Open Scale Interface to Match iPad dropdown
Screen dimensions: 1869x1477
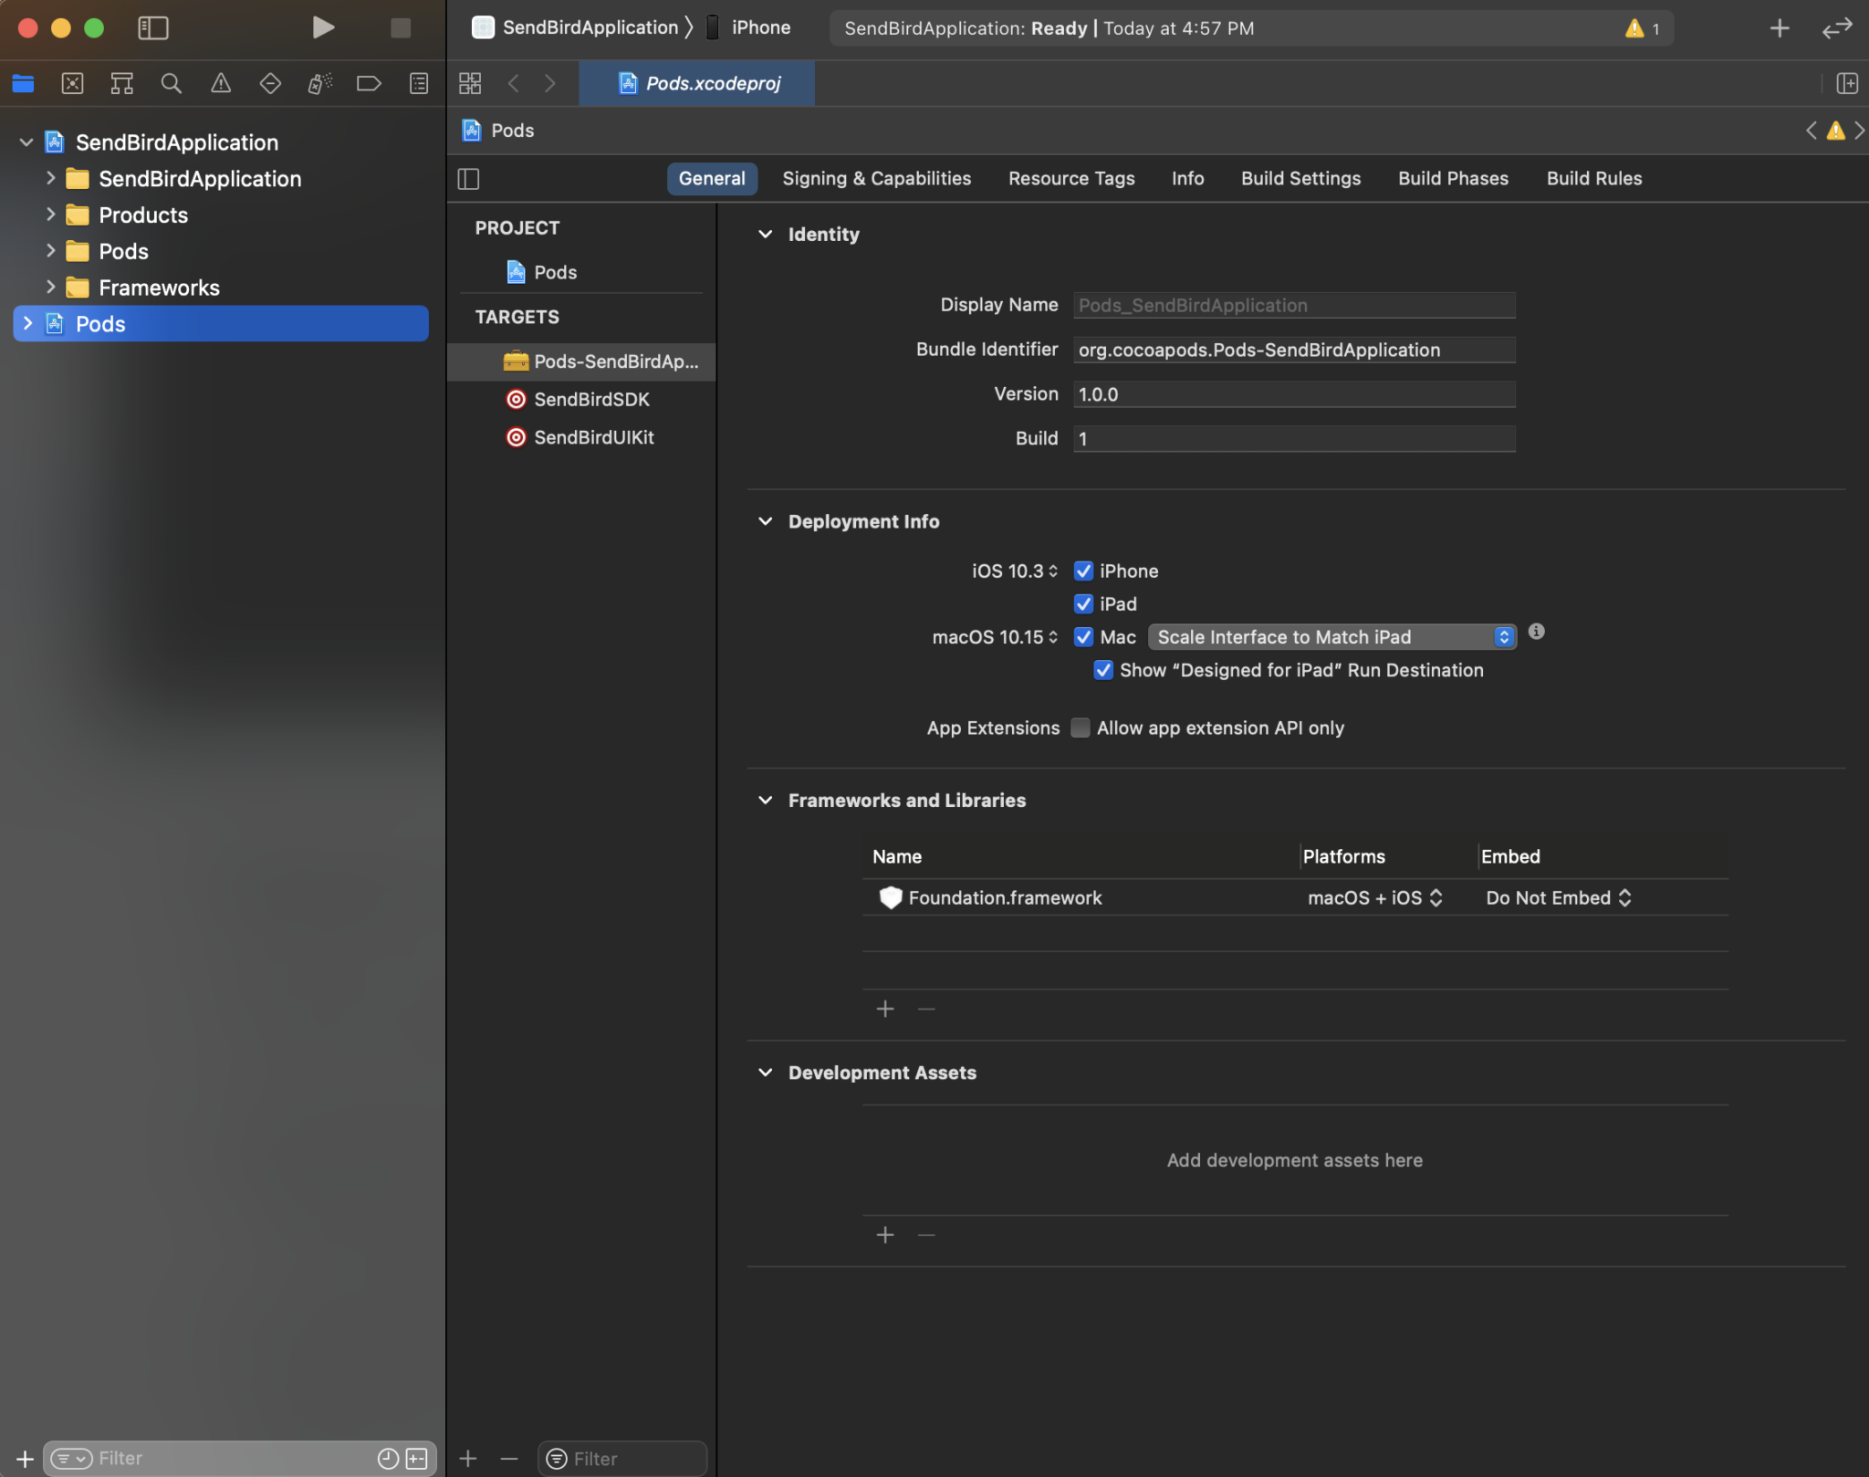[x=1331, y=637]
